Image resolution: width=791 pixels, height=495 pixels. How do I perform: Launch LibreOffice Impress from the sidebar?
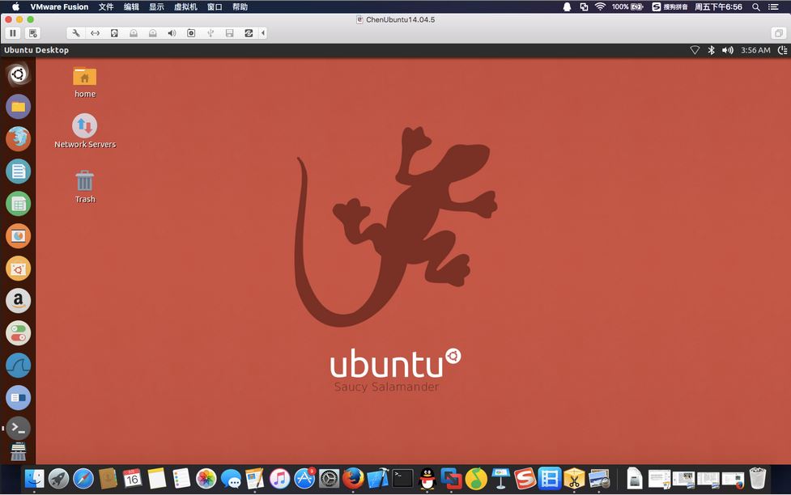[x=18, y=235]
